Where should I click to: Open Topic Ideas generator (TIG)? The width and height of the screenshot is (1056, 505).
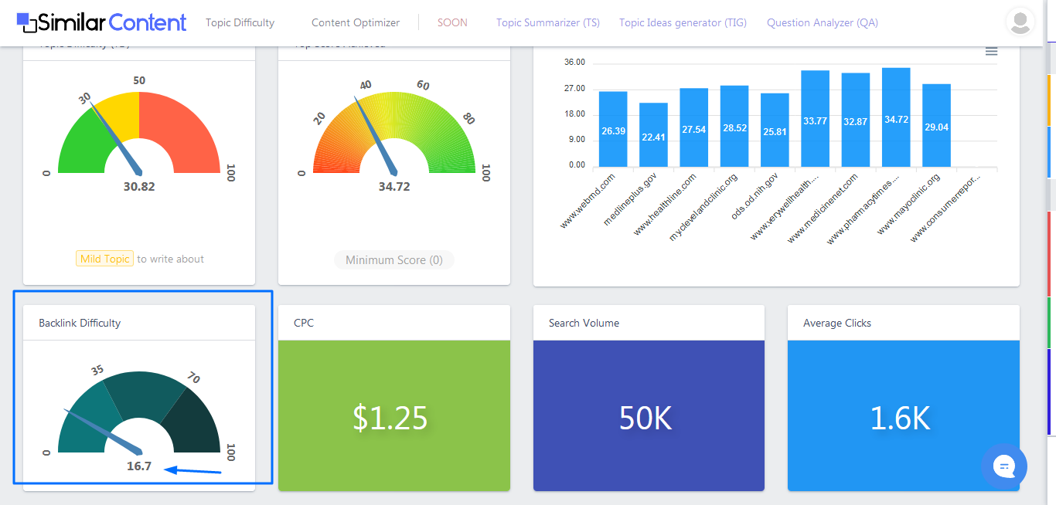click(683, 22)
